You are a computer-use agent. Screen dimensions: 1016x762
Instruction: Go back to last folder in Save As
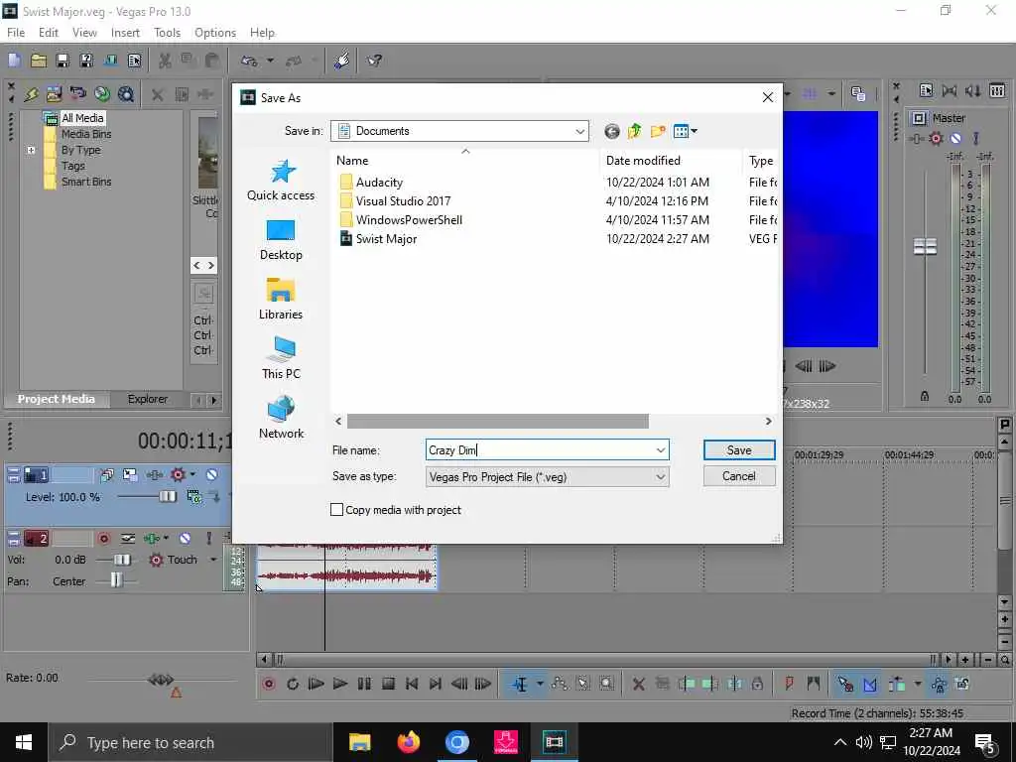click(611, 132)
